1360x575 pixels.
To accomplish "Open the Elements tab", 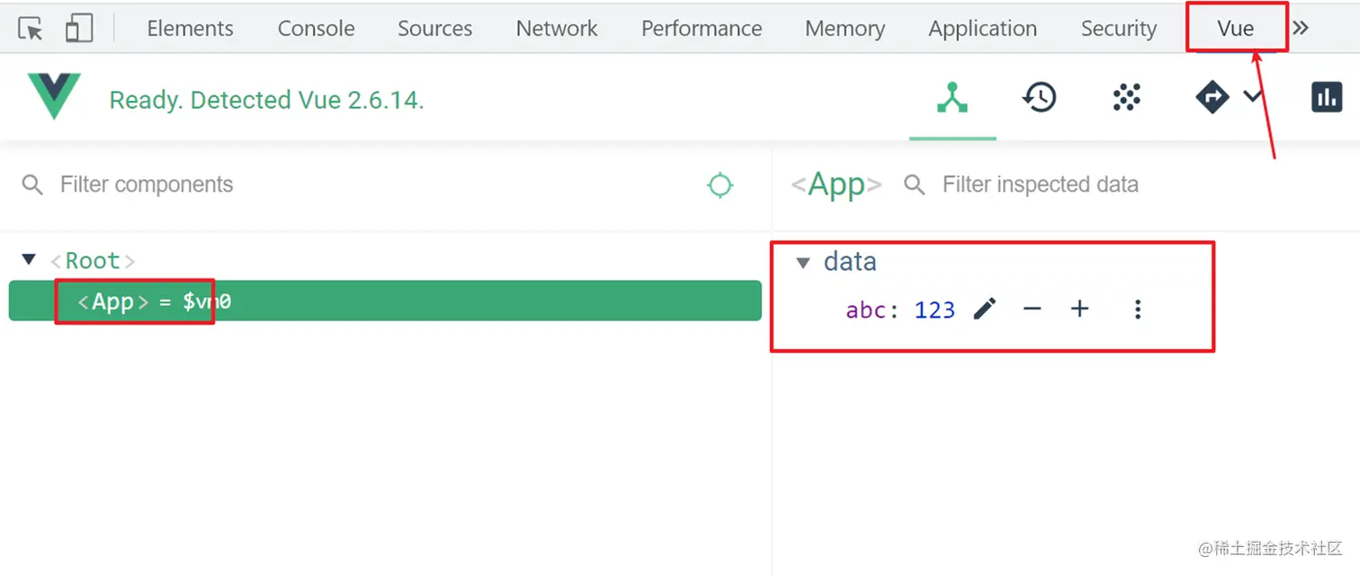I will click(x=190, y=29).
